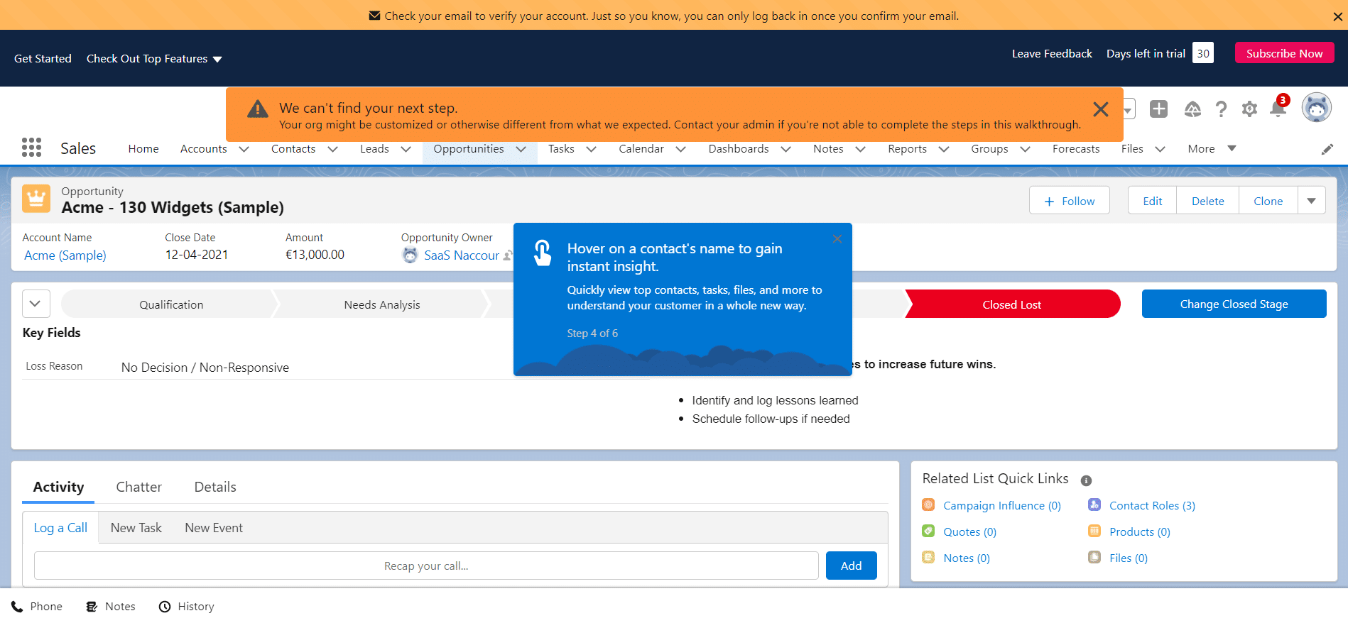Open the Phone utility bar item
The height and width of the screenshot is (623, 1348).
point(37,607)
